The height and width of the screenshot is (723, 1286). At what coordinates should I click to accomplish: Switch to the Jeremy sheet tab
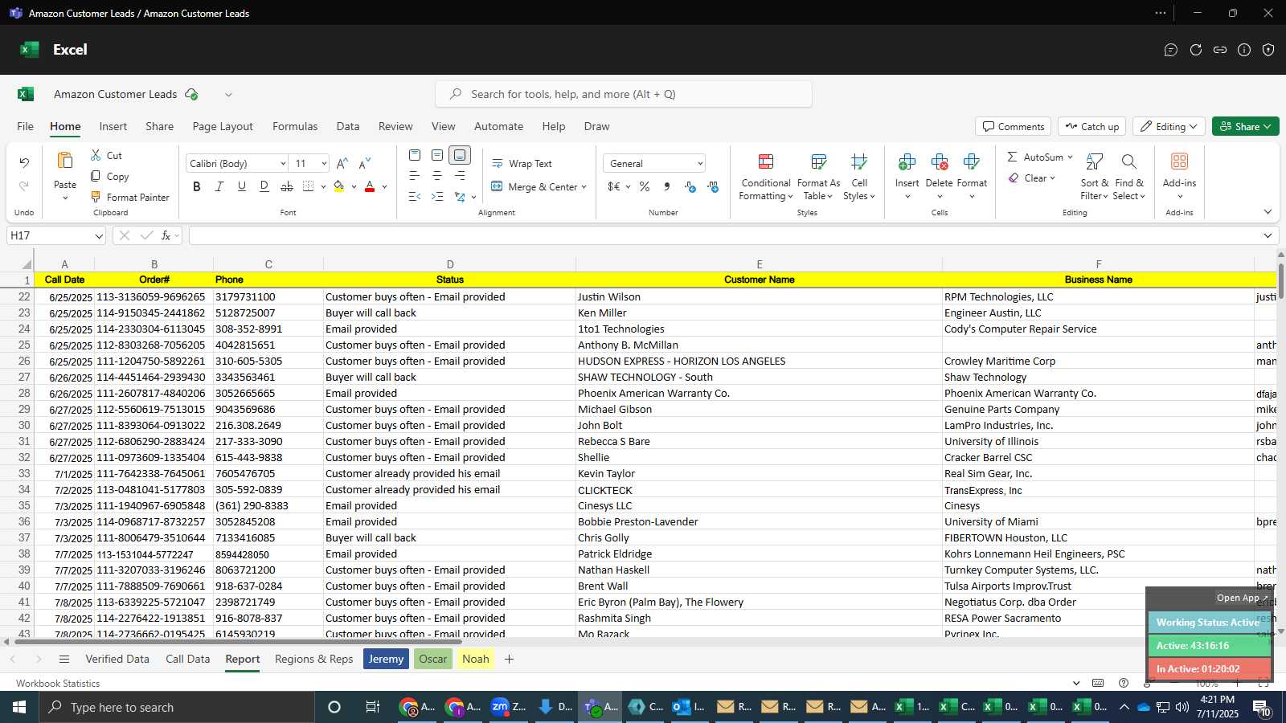[x=386, y=659]
